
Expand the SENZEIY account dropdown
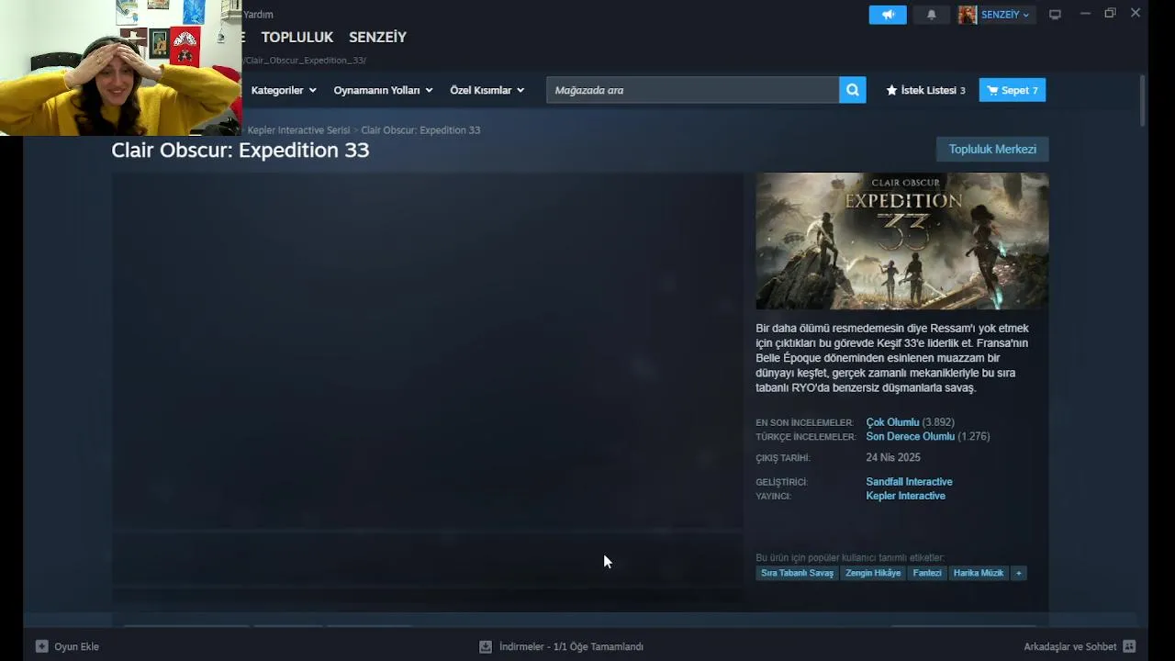click(1005, 15)
